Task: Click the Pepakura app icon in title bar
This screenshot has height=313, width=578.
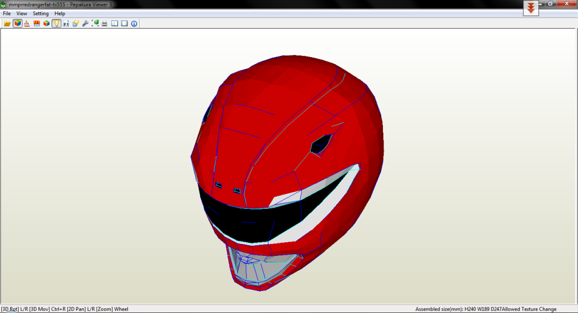Action: [x=3, y=5]
